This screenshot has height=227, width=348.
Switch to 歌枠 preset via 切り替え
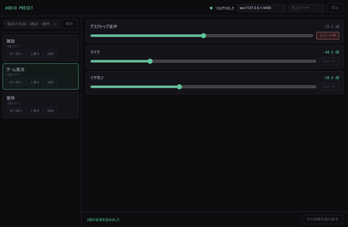click(16, 111)
